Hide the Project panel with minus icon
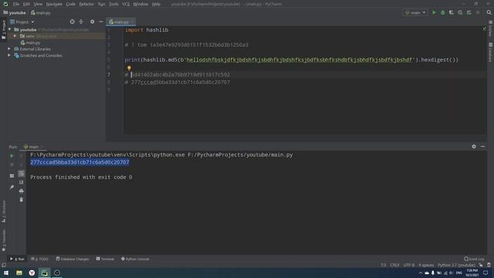Image resolution: width=494 pixels, height=278 pixels. tap(101, 22)
